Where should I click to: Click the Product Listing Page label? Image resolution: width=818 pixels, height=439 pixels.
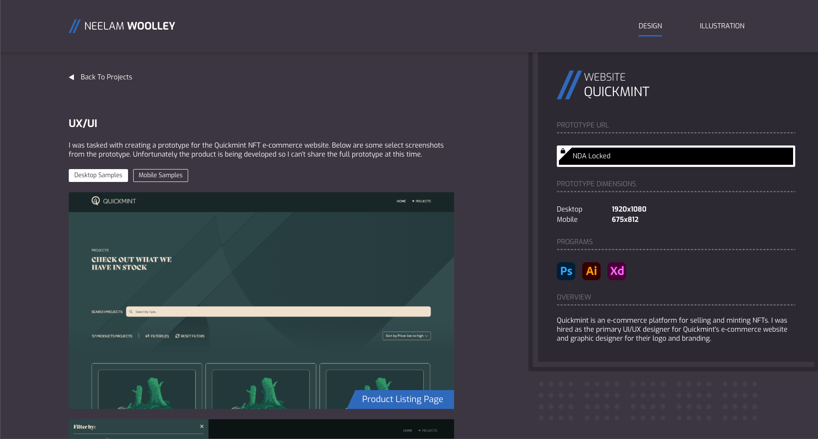point(402,400)
